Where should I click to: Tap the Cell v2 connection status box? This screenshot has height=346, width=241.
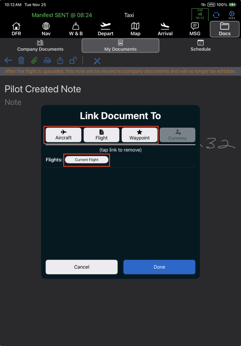(x=200, y=15)
